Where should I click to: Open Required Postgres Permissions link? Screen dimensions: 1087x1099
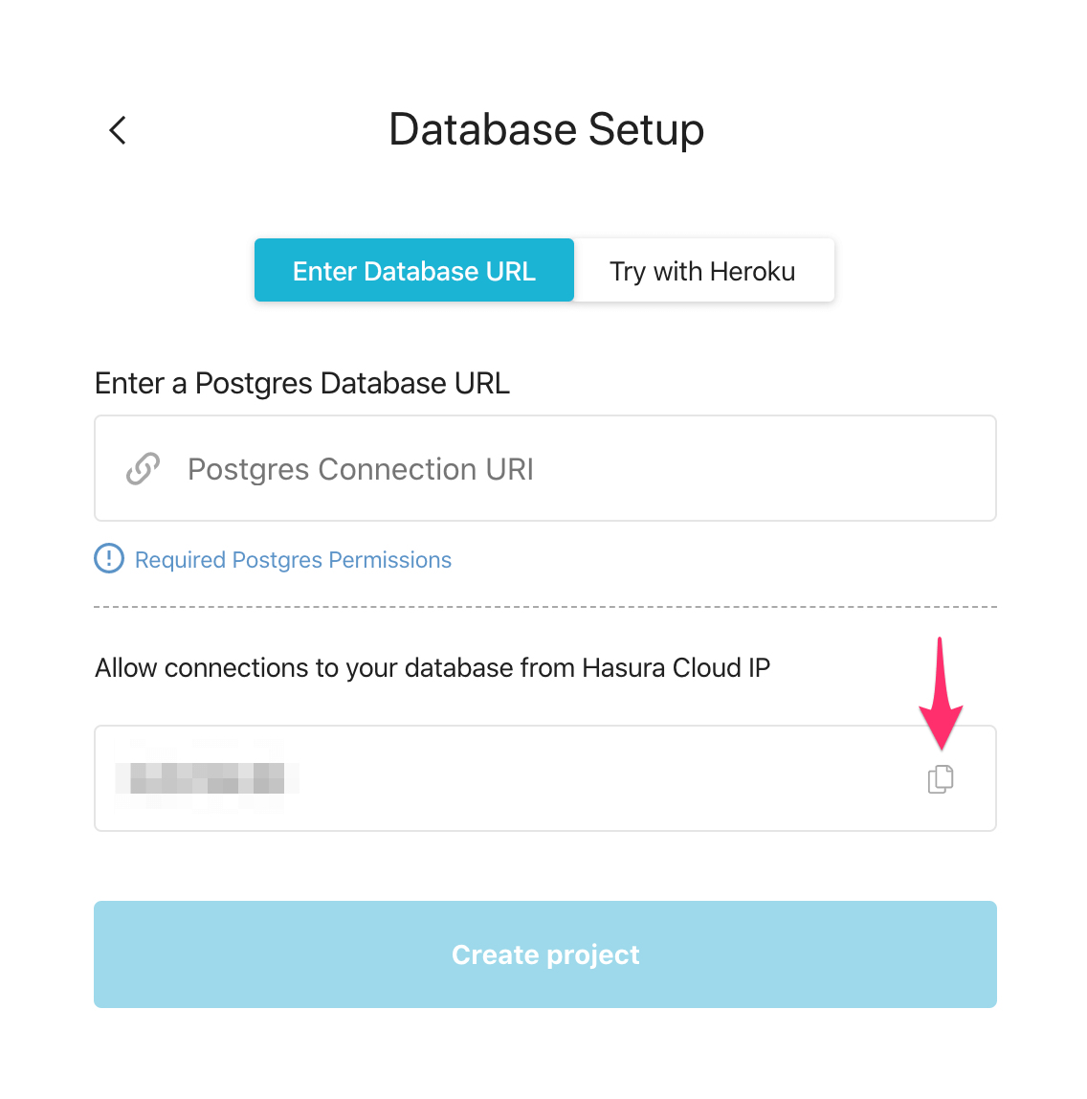[x=293, y=560]
